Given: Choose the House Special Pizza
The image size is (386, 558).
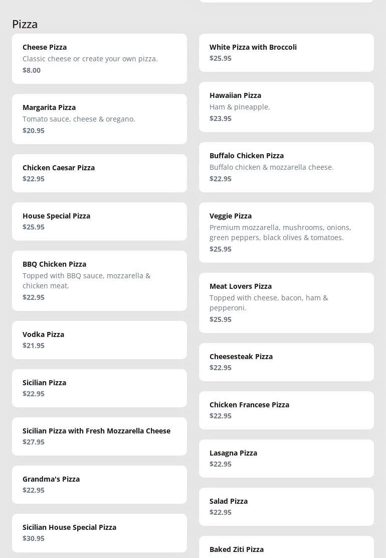Looking at the screenshot, I should (x=99, y=221).
